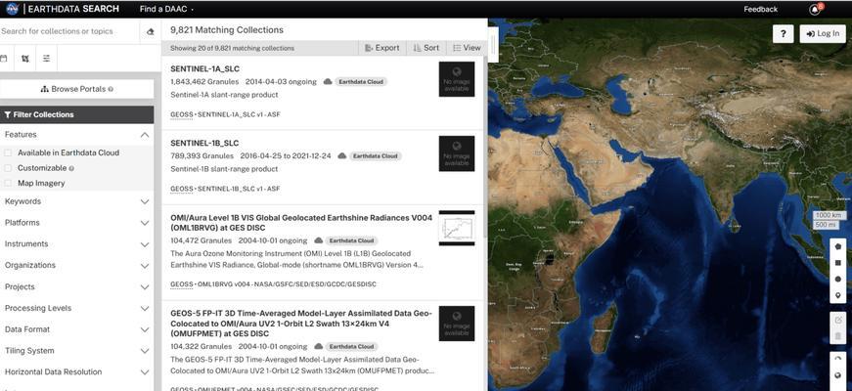852x391 pixels.
Task: Click the Earthdata Search title
Action: (73, 9)
